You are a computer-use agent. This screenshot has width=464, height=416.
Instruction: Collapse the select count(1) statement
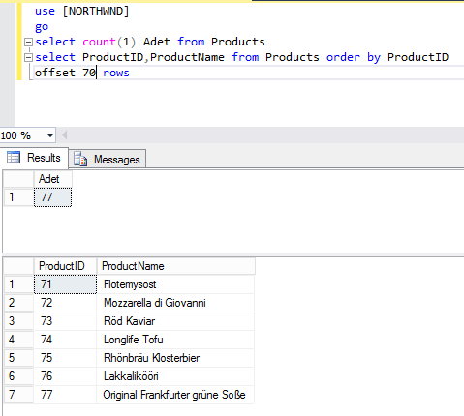point(29,42)
